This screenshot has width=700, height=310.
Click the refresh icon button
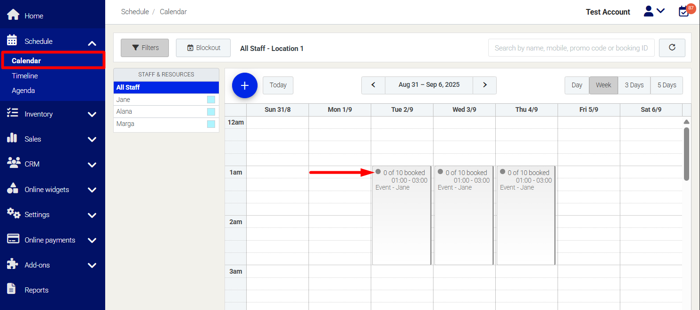[x=672, y=48]
